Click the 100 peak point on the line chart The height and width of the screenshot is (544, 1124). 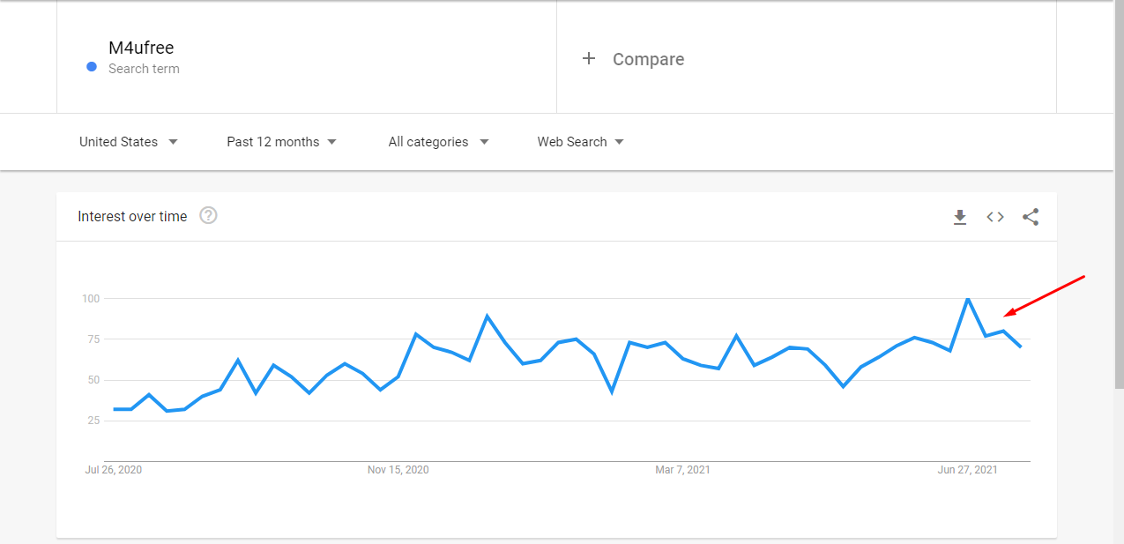pyautogui.click(x=968, y=299)
